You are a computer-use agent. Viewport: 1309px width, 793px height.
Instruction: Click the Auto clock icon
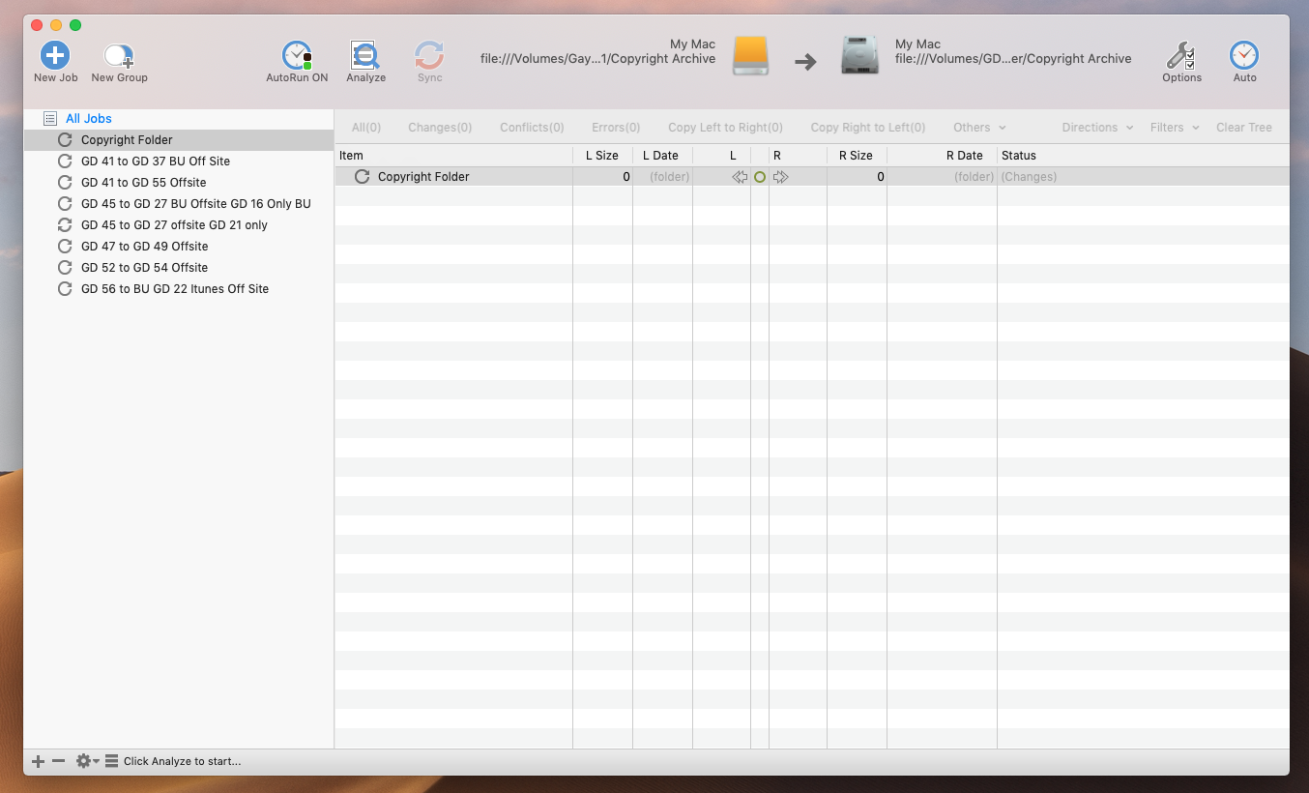[x=1244, y=55]
